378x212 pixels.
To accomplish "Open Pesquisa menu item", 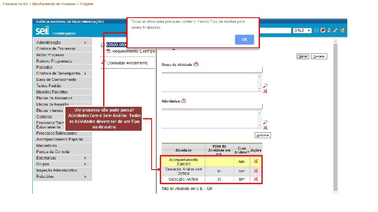I will click(63, 67).
